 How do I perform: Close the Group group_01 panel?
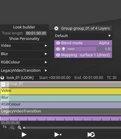click(56, 28)
